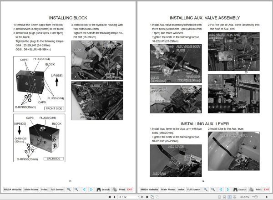Jump to first page in viewer navigation
Image resolution: width=273 pixels, height=200 pixels.
(110, 197)
